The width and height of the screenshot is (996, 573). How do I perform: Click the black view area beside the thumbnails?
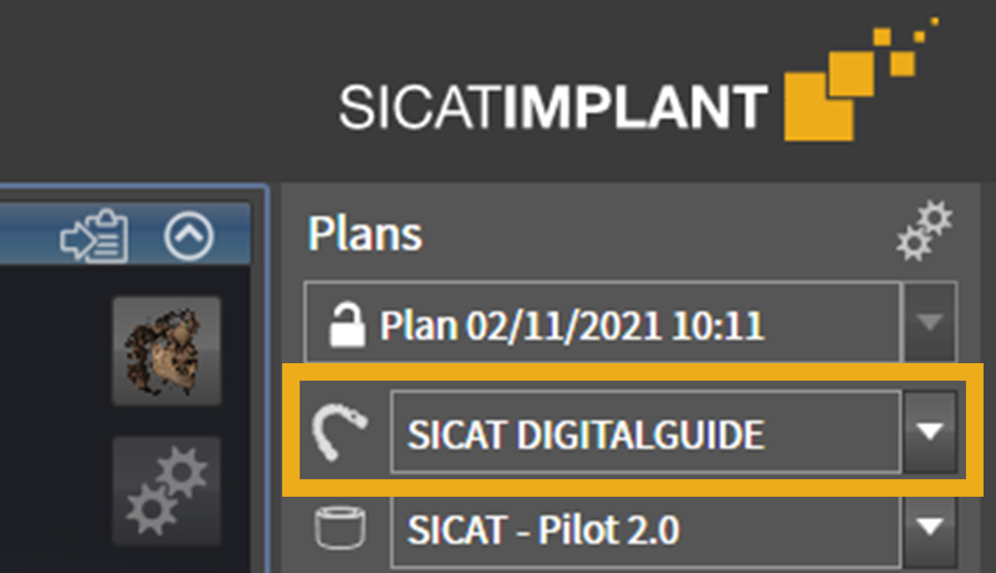click(x=50, y=415)
